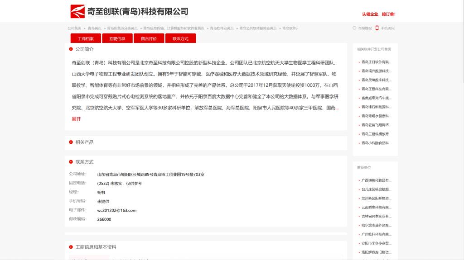Open 青岛正日软件 in related companies list
The width and height of the screenshot is (464, 260).
pyautogui.click(x=376, y=62)
